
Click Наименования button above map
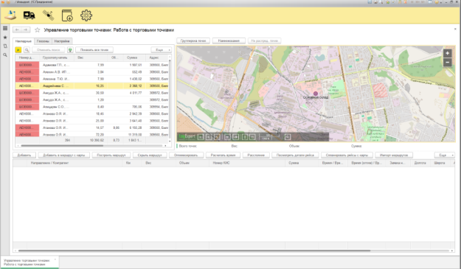229,41
